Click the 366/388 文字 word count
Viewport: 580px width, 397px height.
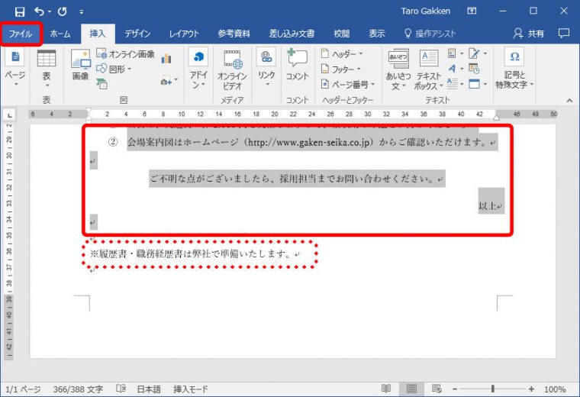click(78, 389)
